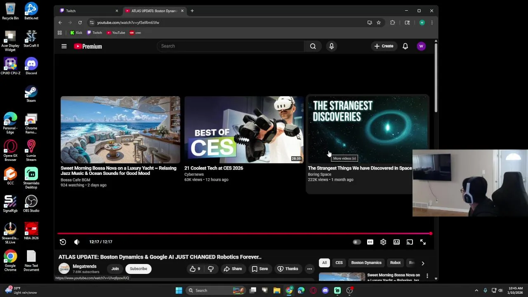Switch to theater mode
528x297 pixels.
coord(396,242)
